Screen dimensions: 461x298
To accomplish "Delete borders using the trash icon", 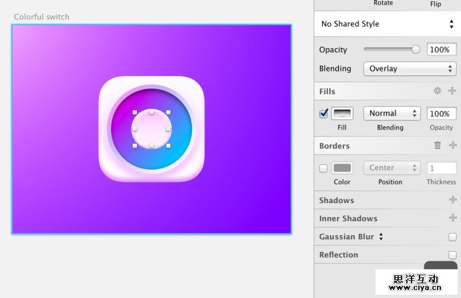I will [x=438, y=145].
